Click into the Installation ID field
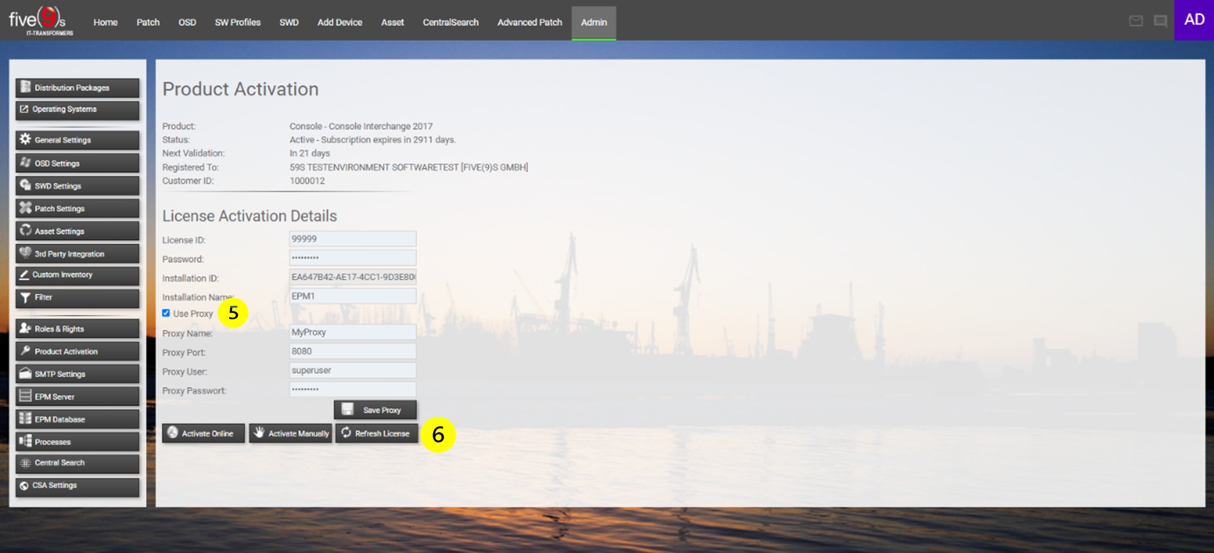This screenshot has height=553, width=1214. tap(352, 277)
